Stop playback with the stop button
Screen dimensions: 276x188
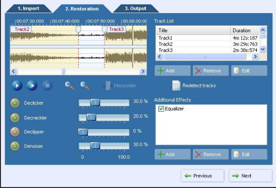(47, 86)
